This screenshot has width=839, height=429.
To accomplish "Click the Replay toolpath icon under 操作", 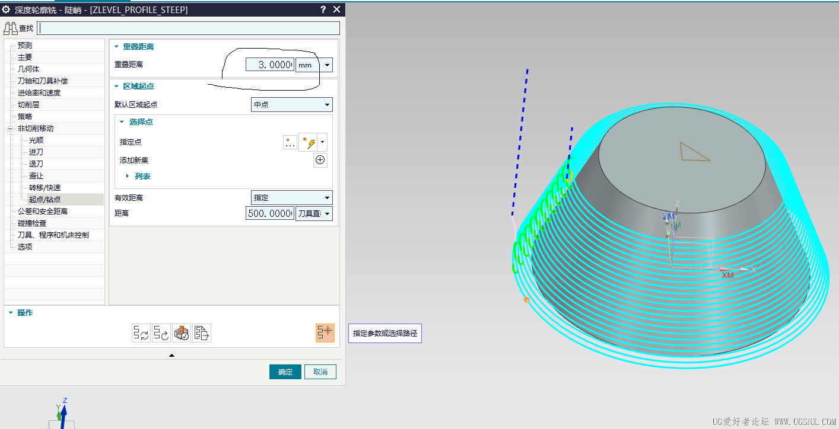I will click(161, 333).
